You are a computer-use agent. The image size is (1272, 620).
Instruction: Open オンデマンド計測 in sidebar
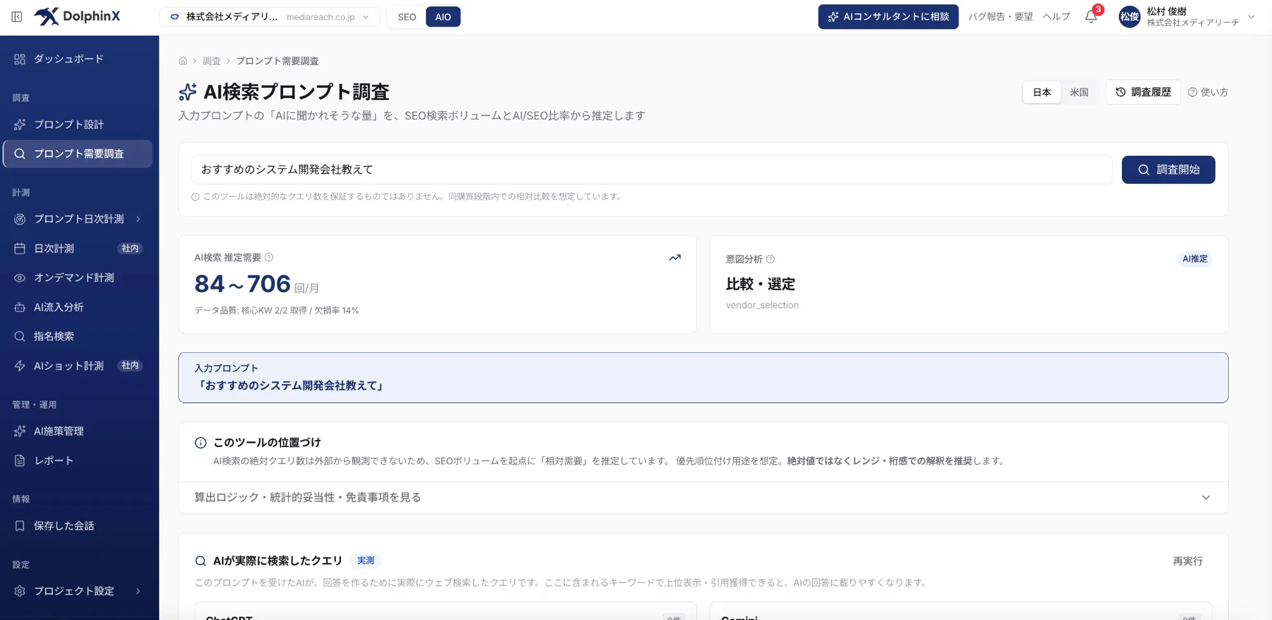pos(78,278)
